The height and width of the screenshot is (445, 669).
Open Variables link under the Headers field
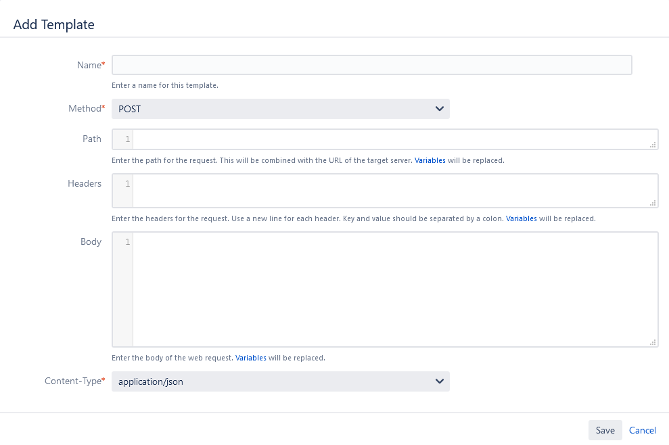click(x=522, y=219)
